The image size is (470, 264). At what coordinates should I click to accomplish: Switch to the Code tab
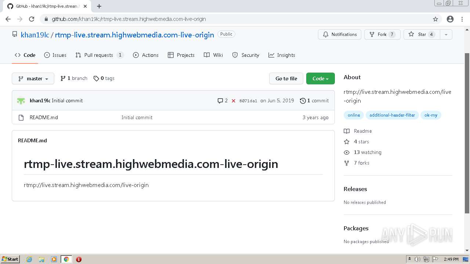pyautogui.click(x=25, y=55)
